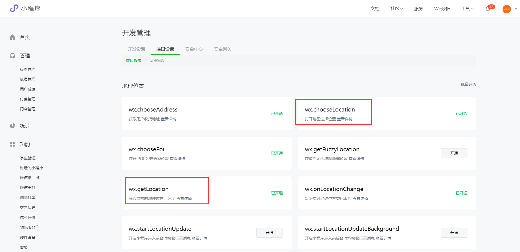The image size is (520, 252).
Task: Open 微信支付 in the sidebar
Action: coord(27,188)
